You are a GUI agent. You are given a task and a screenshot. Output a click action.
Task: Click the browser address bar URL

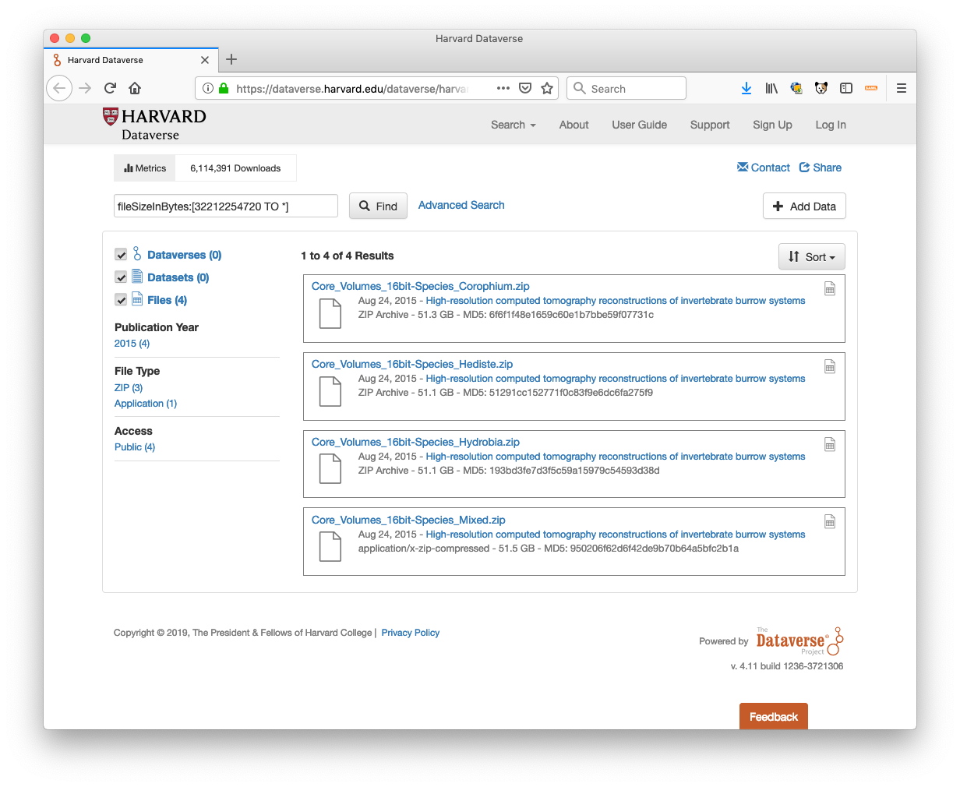point(351,89)
